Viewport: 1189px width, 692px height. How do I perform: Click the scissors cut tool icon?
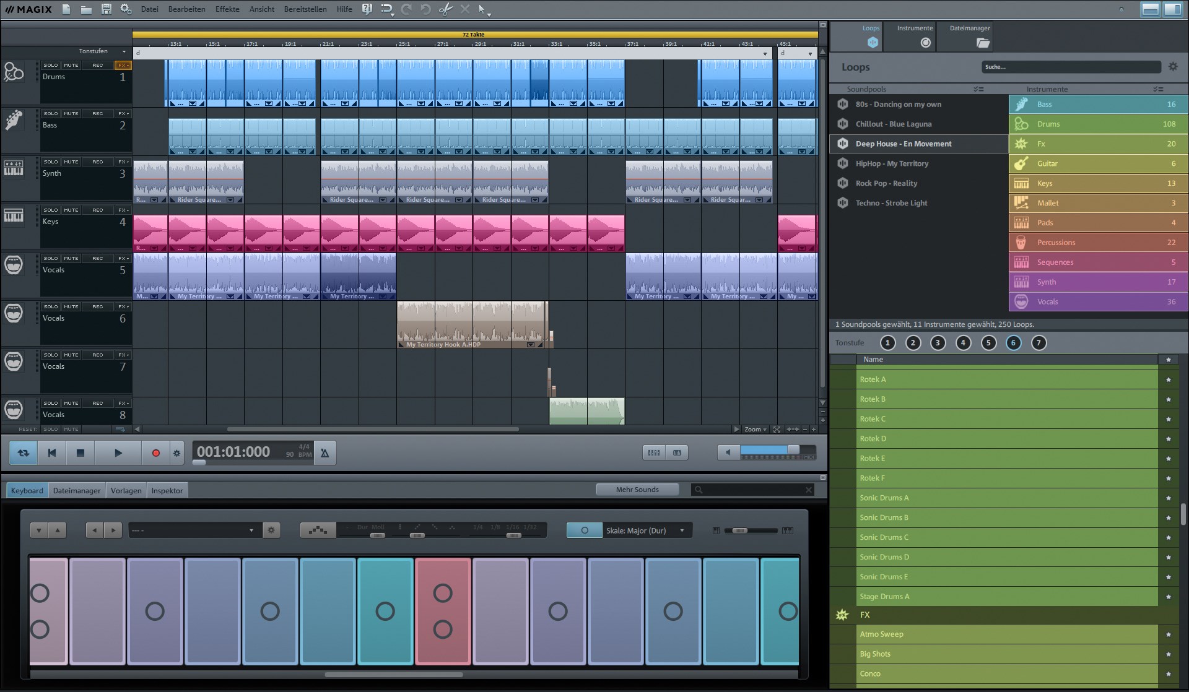pyautogui.click(x=445, y=9)
